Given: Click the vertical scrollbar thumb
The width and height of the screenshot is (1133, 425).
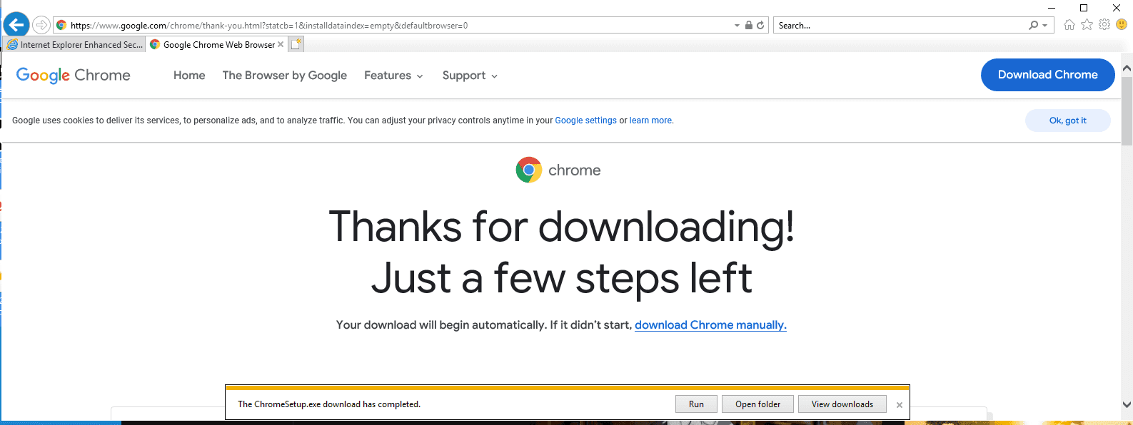Looking at the screenshot, I should tap(1127, 111).
